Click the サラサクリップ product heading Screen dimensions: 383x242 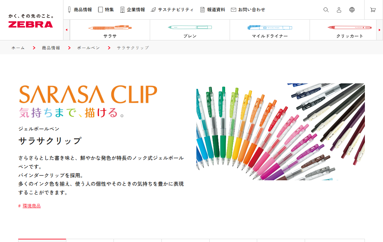(x=50, y=141)
